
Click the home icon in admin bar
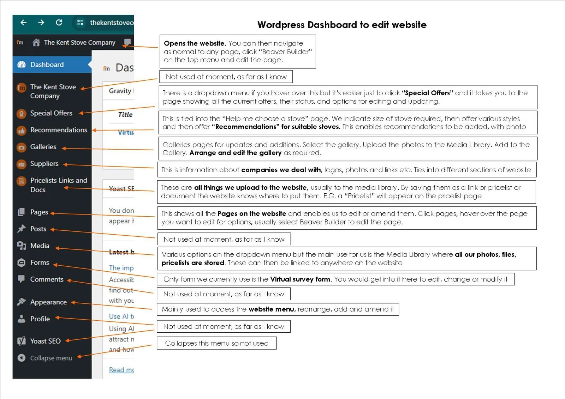(36, 43)
